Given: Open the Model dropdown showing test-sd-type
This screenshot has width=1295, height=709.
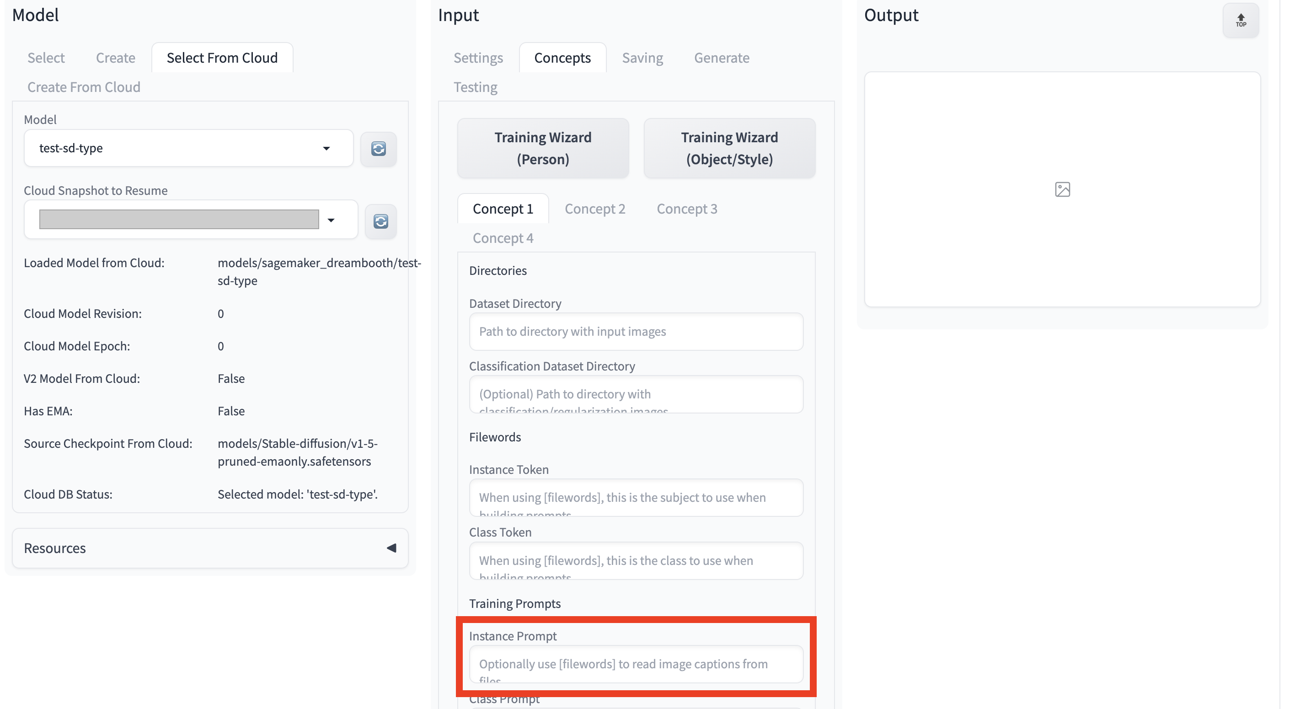Looking at the screenshot, I should 188,148.
